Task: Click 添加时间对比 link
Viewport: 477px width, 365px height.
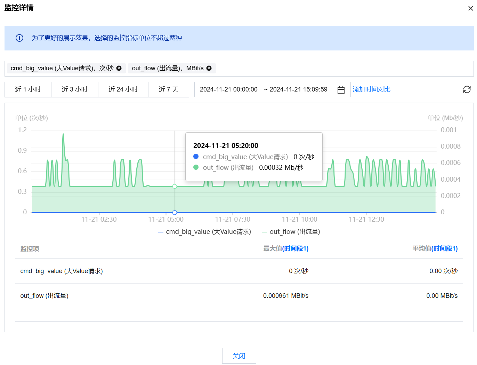Action: 371,89
